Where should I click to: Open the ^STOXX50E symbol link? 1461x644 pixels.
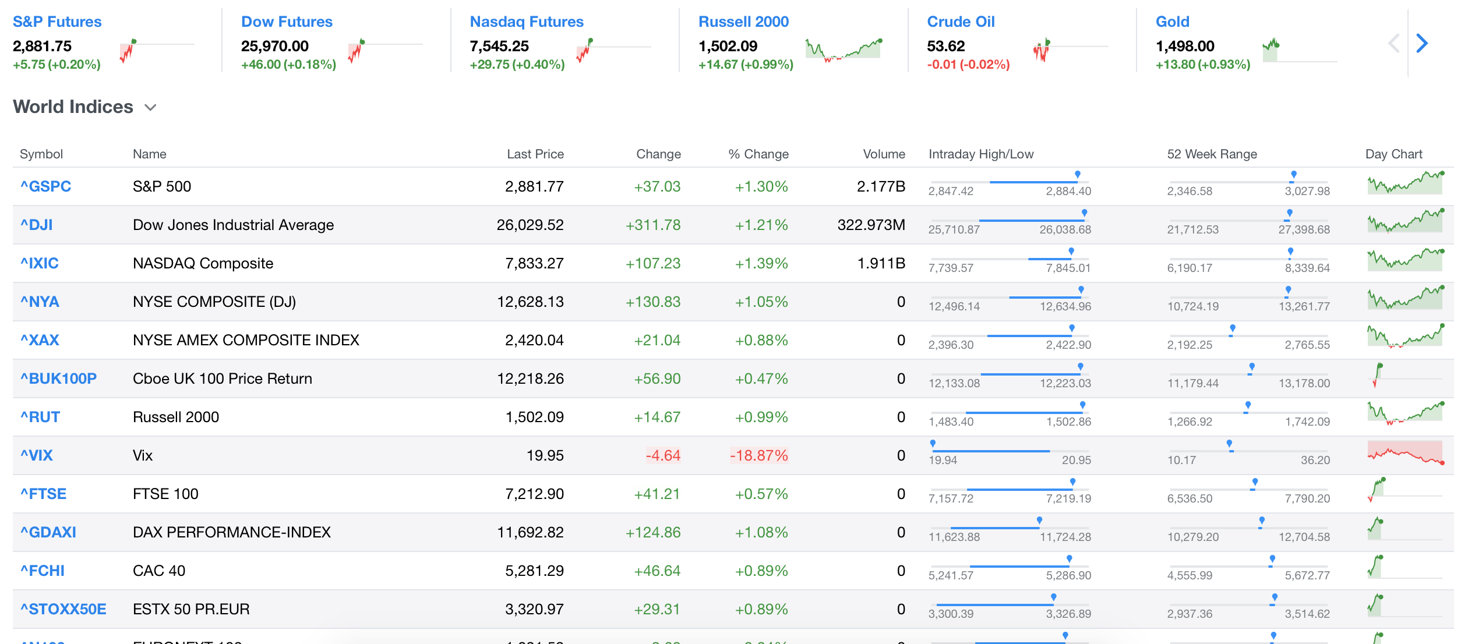63,609
